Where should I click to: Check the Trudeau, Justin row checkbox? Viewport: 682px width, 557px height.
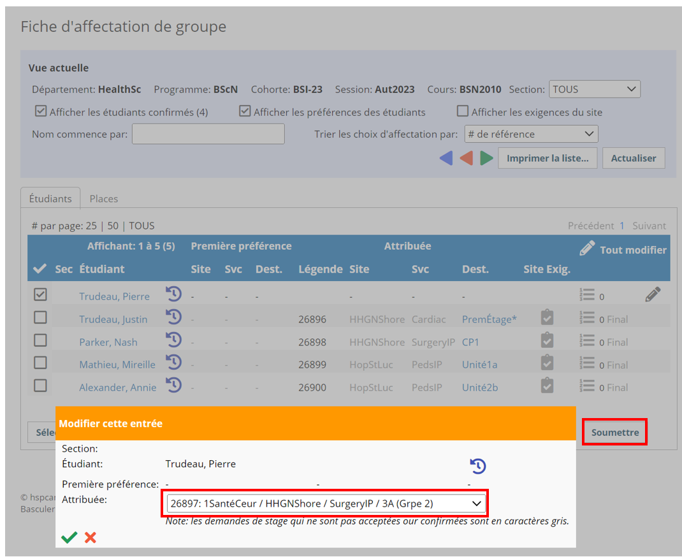point(40,317)
